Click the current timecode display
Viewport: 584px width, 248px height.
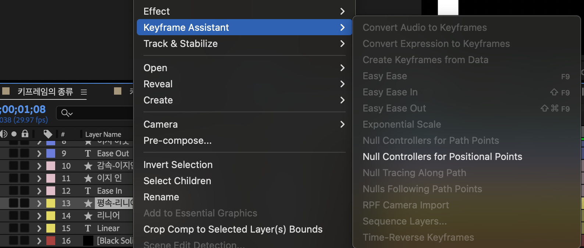point(24,109)
